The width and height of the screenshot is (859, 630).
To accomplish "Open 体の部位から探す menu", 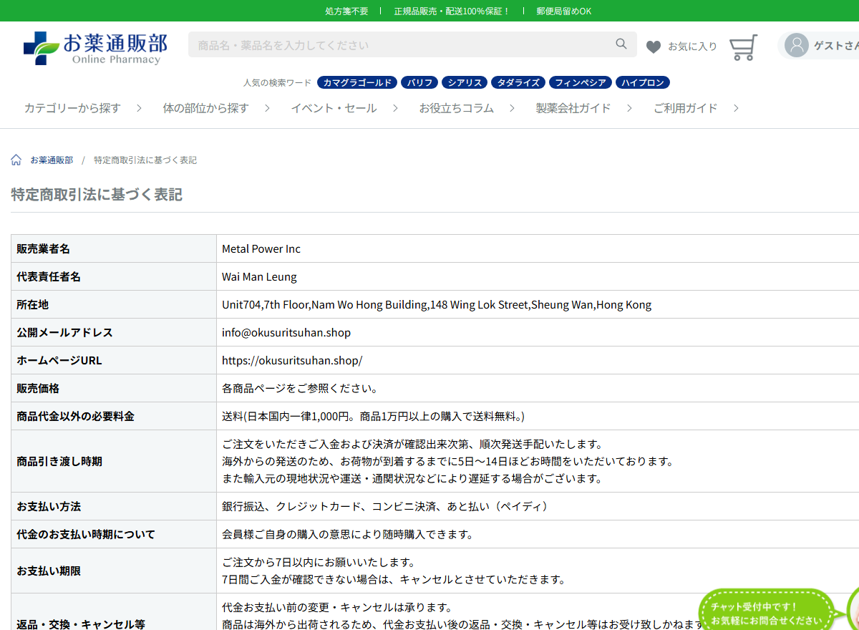I will coord(205,108).
